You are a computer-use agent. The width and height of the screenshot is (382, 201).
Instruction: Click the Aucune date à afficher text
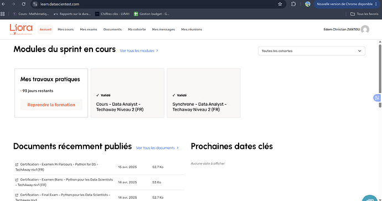coord(208,163)
